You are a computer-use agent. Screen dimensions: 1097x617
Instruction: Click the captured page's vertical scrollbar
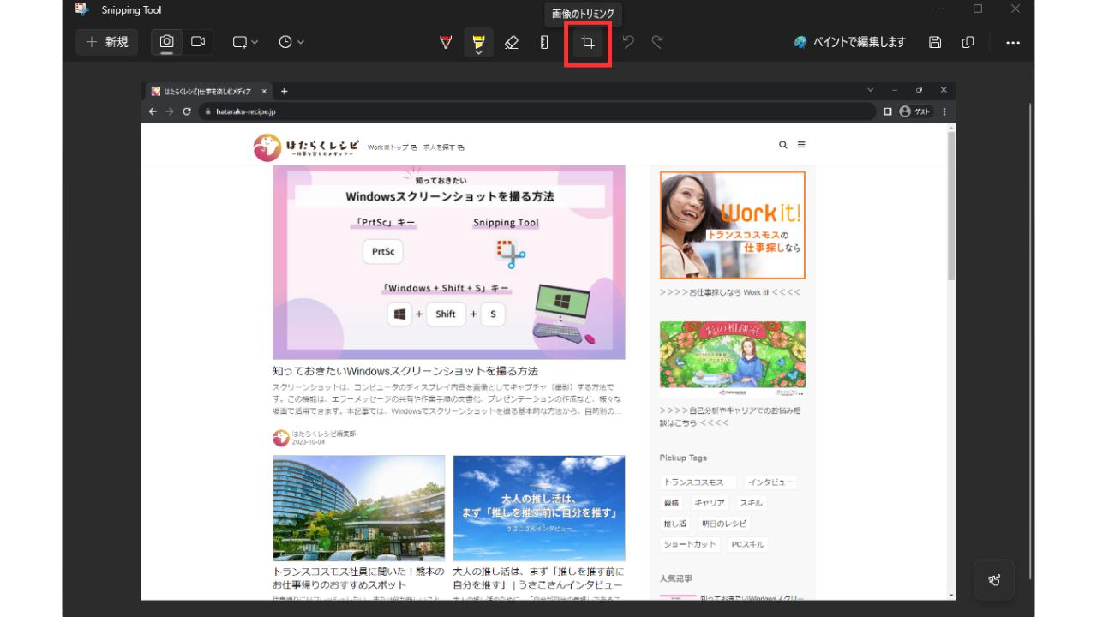[x=951, y=206]
